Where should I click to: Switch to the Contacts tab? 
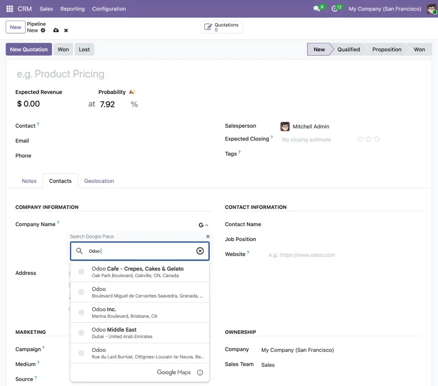[x=60, y=181]
